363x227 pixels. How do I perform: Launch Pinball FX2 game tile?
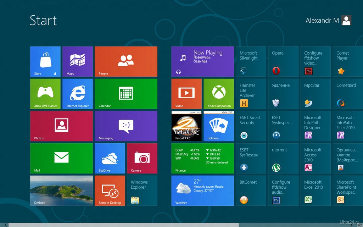[186, 126]
